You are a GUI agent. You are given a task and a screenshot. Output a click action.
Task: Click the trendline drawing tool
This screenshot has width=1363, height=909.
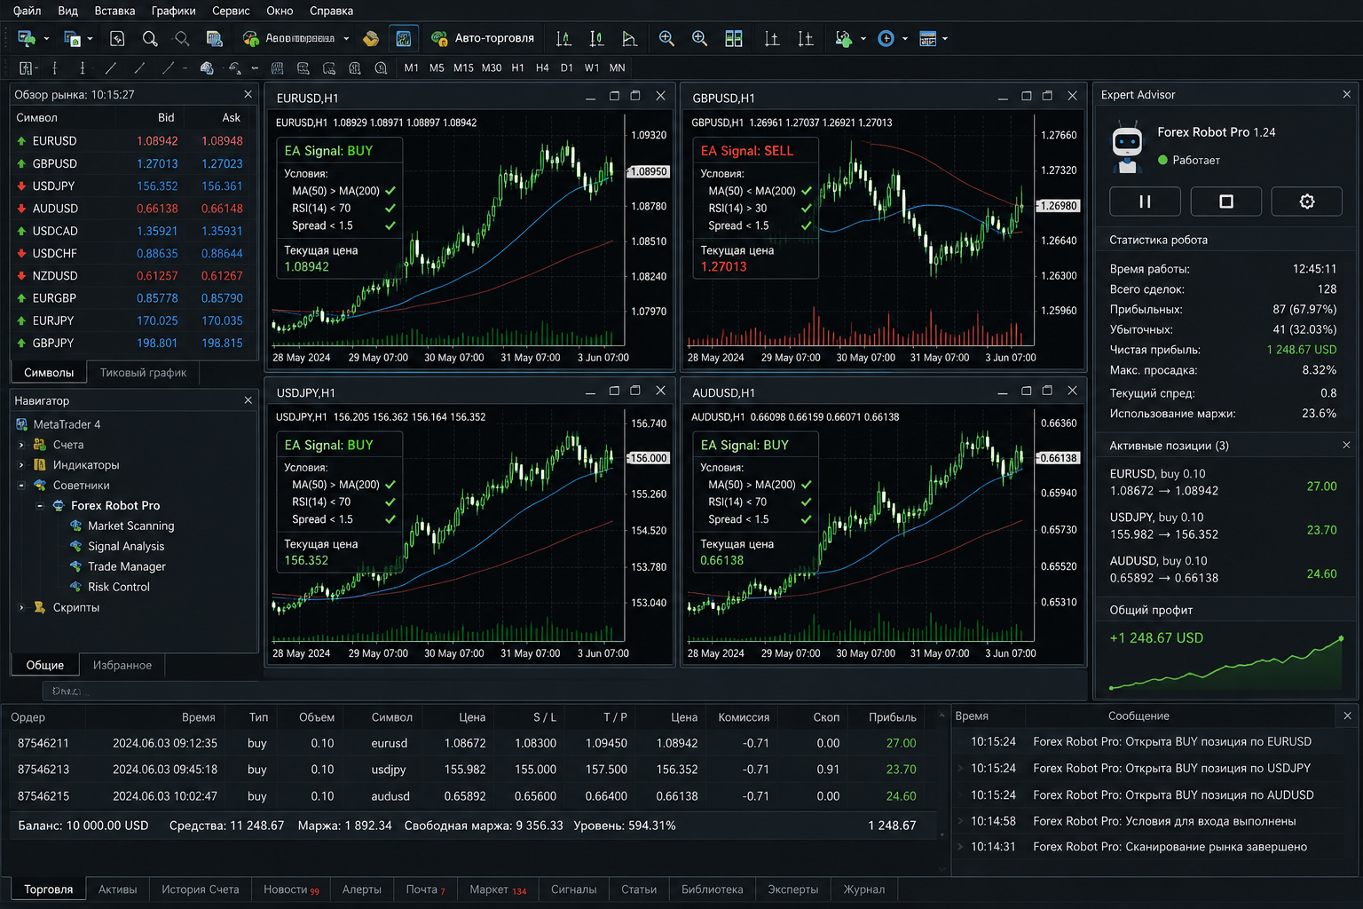[x=111, y=67]
